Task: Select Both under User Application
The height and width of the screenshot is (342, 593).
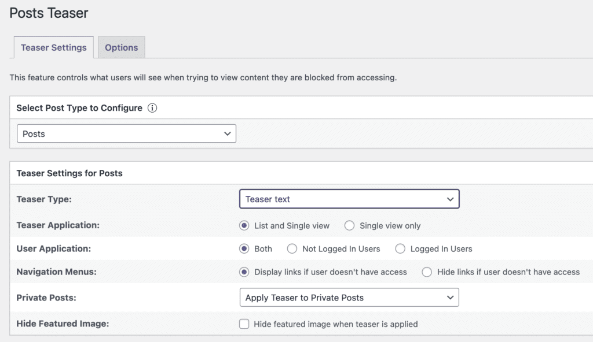Action: pos(244,248)
